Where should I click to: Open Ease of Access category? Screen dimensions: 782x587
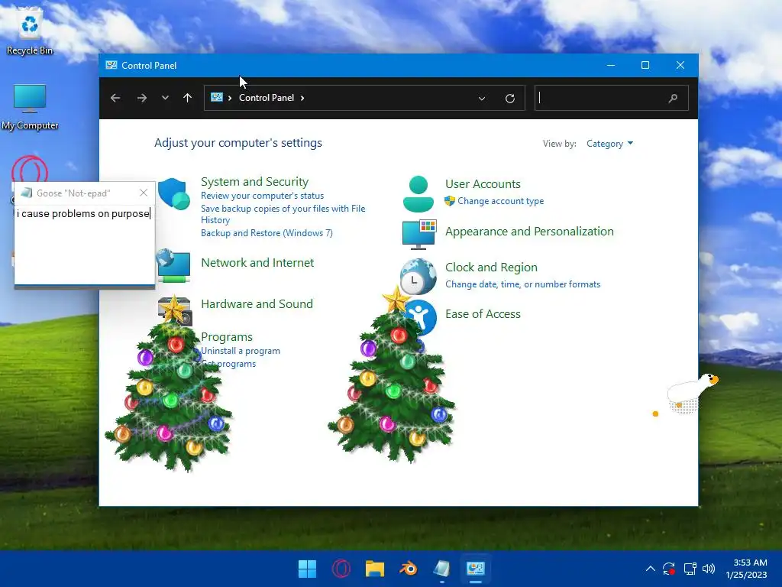(x=483, y=314)
